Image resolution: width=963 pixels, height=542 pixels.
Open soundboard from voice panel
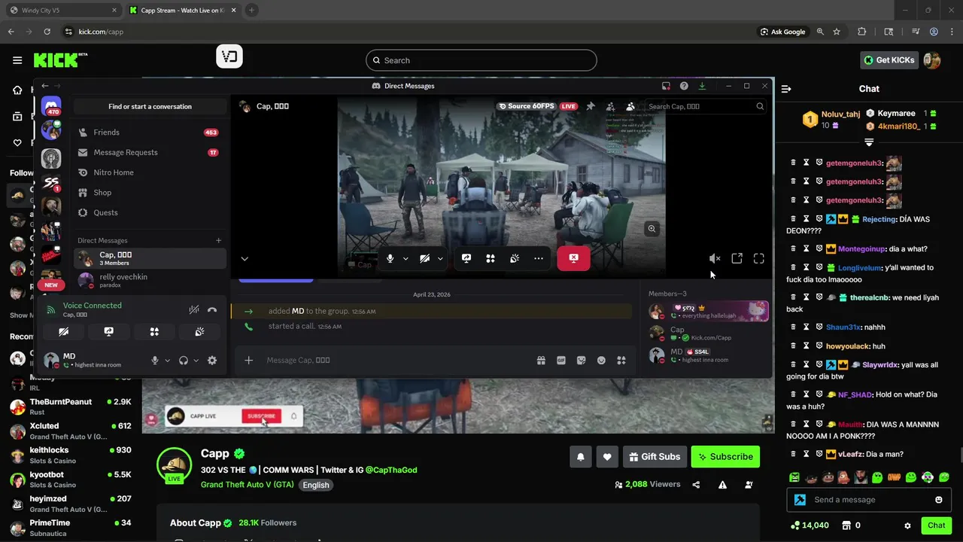click(x=199, y=331)
